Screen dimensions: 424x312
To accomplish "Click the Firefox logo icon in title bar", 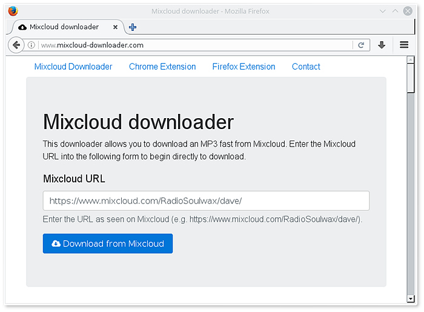I will click(x=13, y=11).
